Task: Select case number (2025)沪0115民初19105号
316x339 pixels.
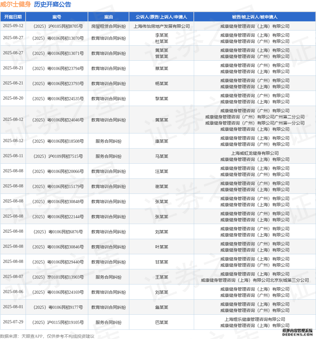Action: click(x=58, y=323)
